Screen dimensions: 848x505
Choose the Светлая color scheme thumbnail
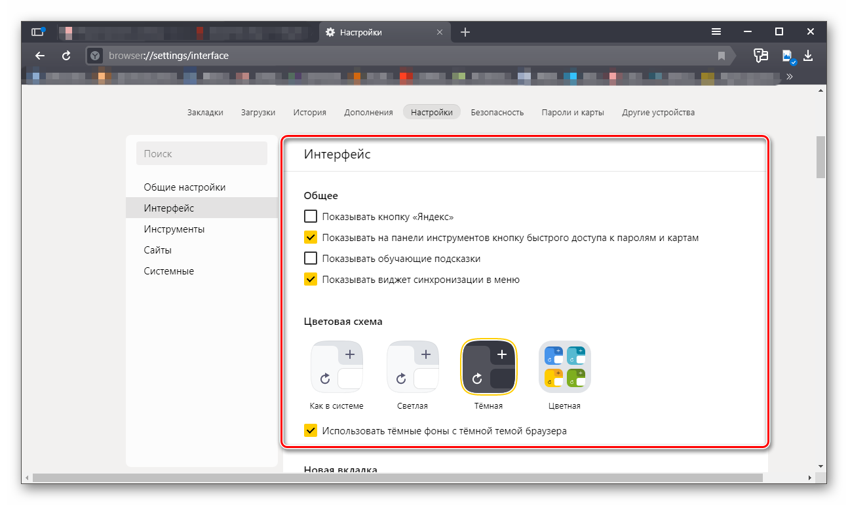coord(412,367)
